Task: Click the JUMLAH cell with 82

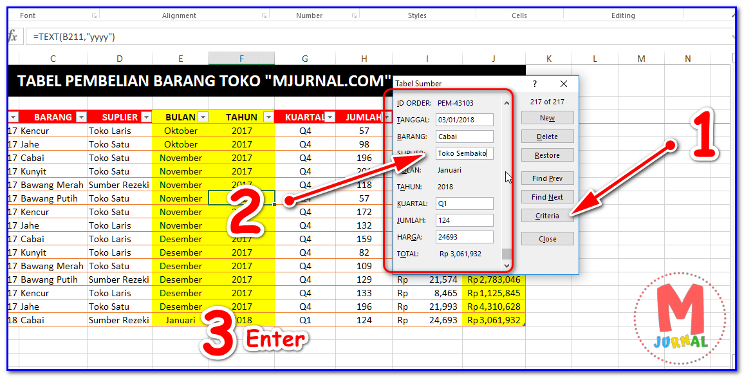Action: pos(364,252)
